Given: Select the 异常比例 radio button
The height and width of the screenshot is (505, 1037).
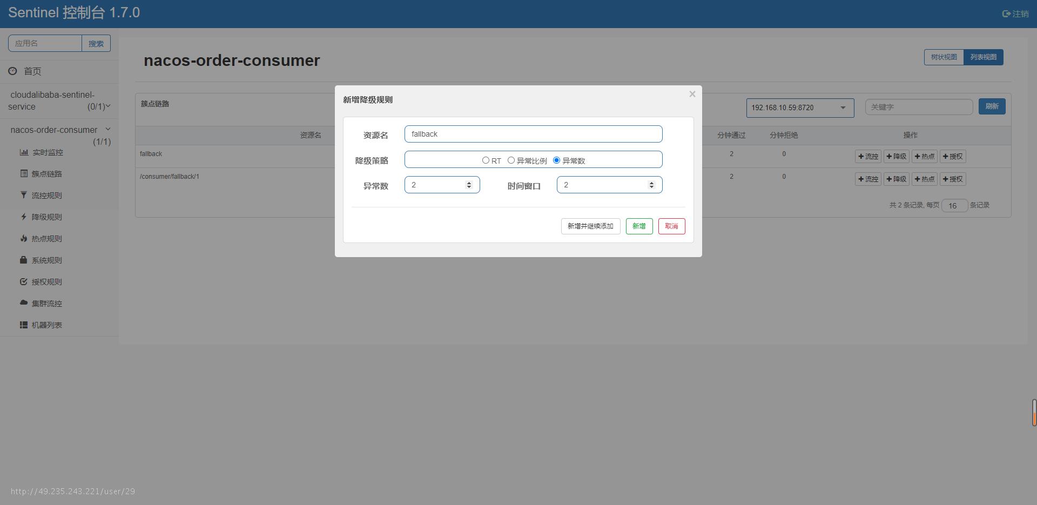Looking at the screenshot, I should (511, 160).
